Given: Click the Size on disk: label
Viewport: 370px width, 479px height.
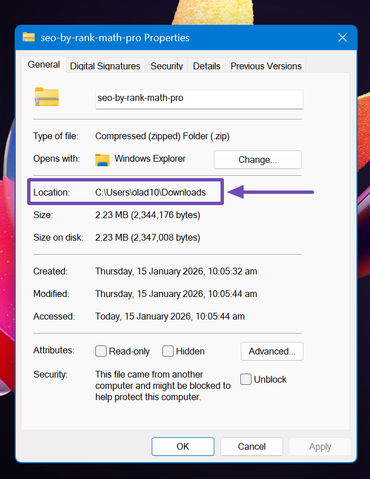Looking at the screenshot, I should (58, 237).
